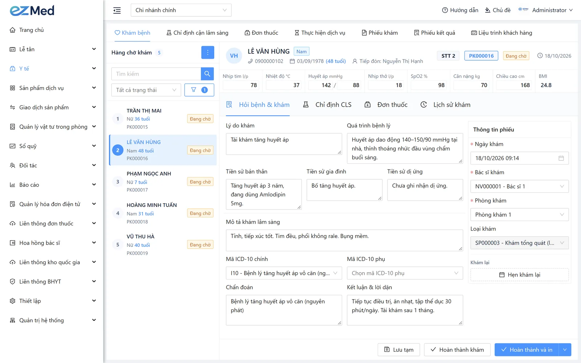
Task: Select patient TRẦN THỊ MAI in queue
Action: (x=163, y=119)
